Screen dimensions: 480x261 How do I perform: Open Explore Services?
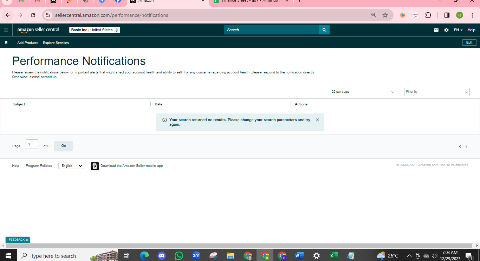point(56,43)
